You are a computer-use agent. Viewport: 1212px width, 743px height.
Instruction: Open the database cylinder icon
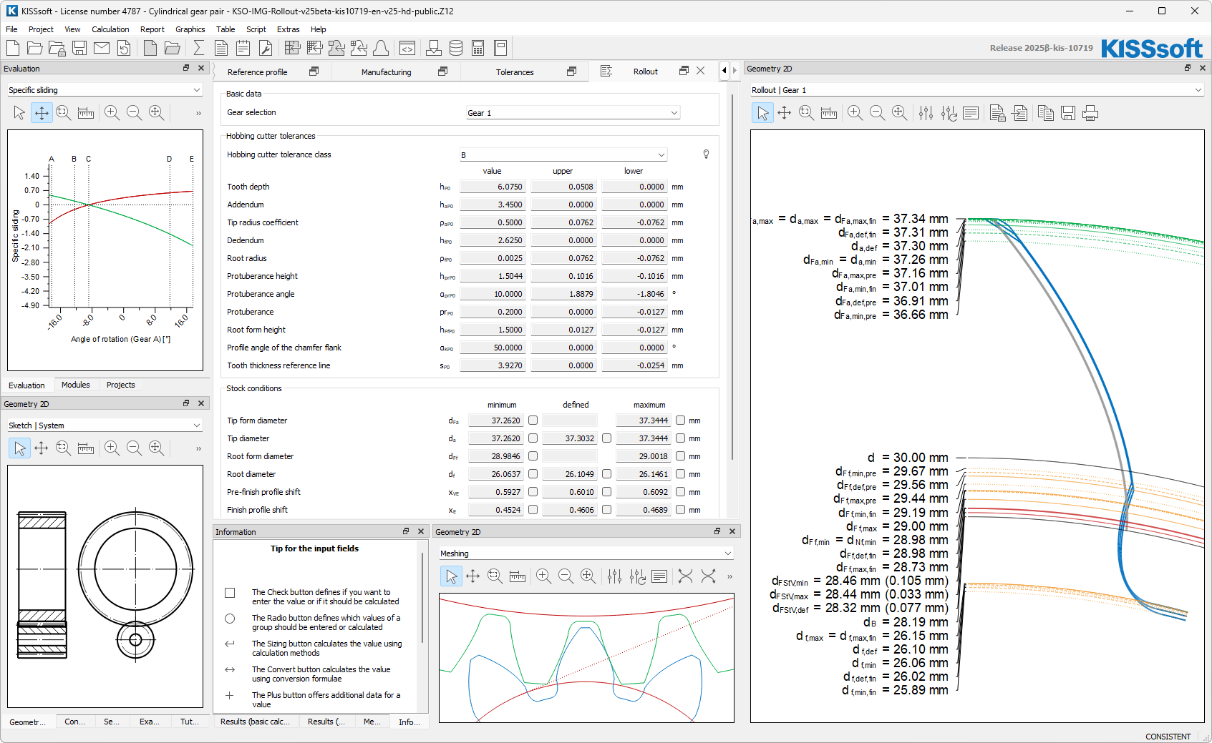tap(456, 48)
